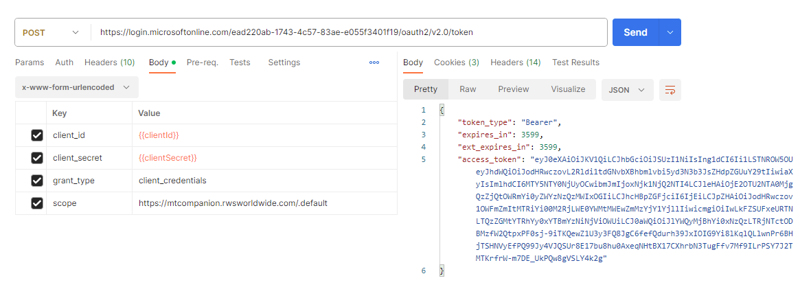
Task: Open the Tests tab
Action: tap(240, 62)
